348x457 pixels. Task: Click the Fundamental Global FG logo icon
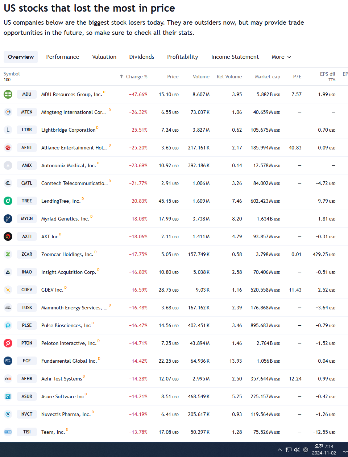click(8, 361)
